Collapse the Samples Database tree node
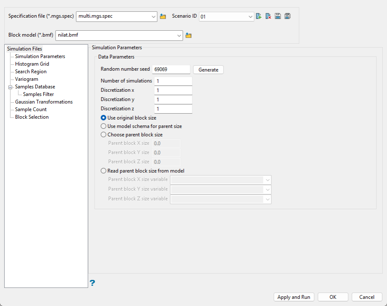The width and height of the screenshot is (387, 306). tap(11, 87)
